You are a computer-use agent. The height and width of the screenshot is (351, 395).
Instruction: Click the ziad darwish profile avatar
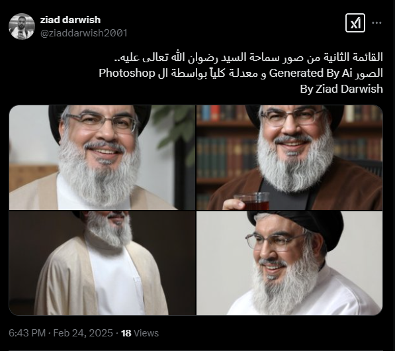(x=22, y=26)
